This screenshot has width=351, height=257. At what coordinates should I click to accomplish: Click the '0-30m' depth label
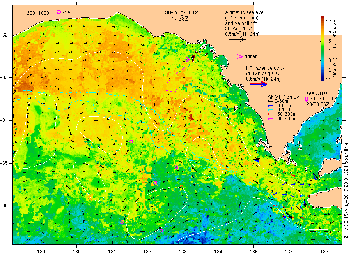click(281, 101)
